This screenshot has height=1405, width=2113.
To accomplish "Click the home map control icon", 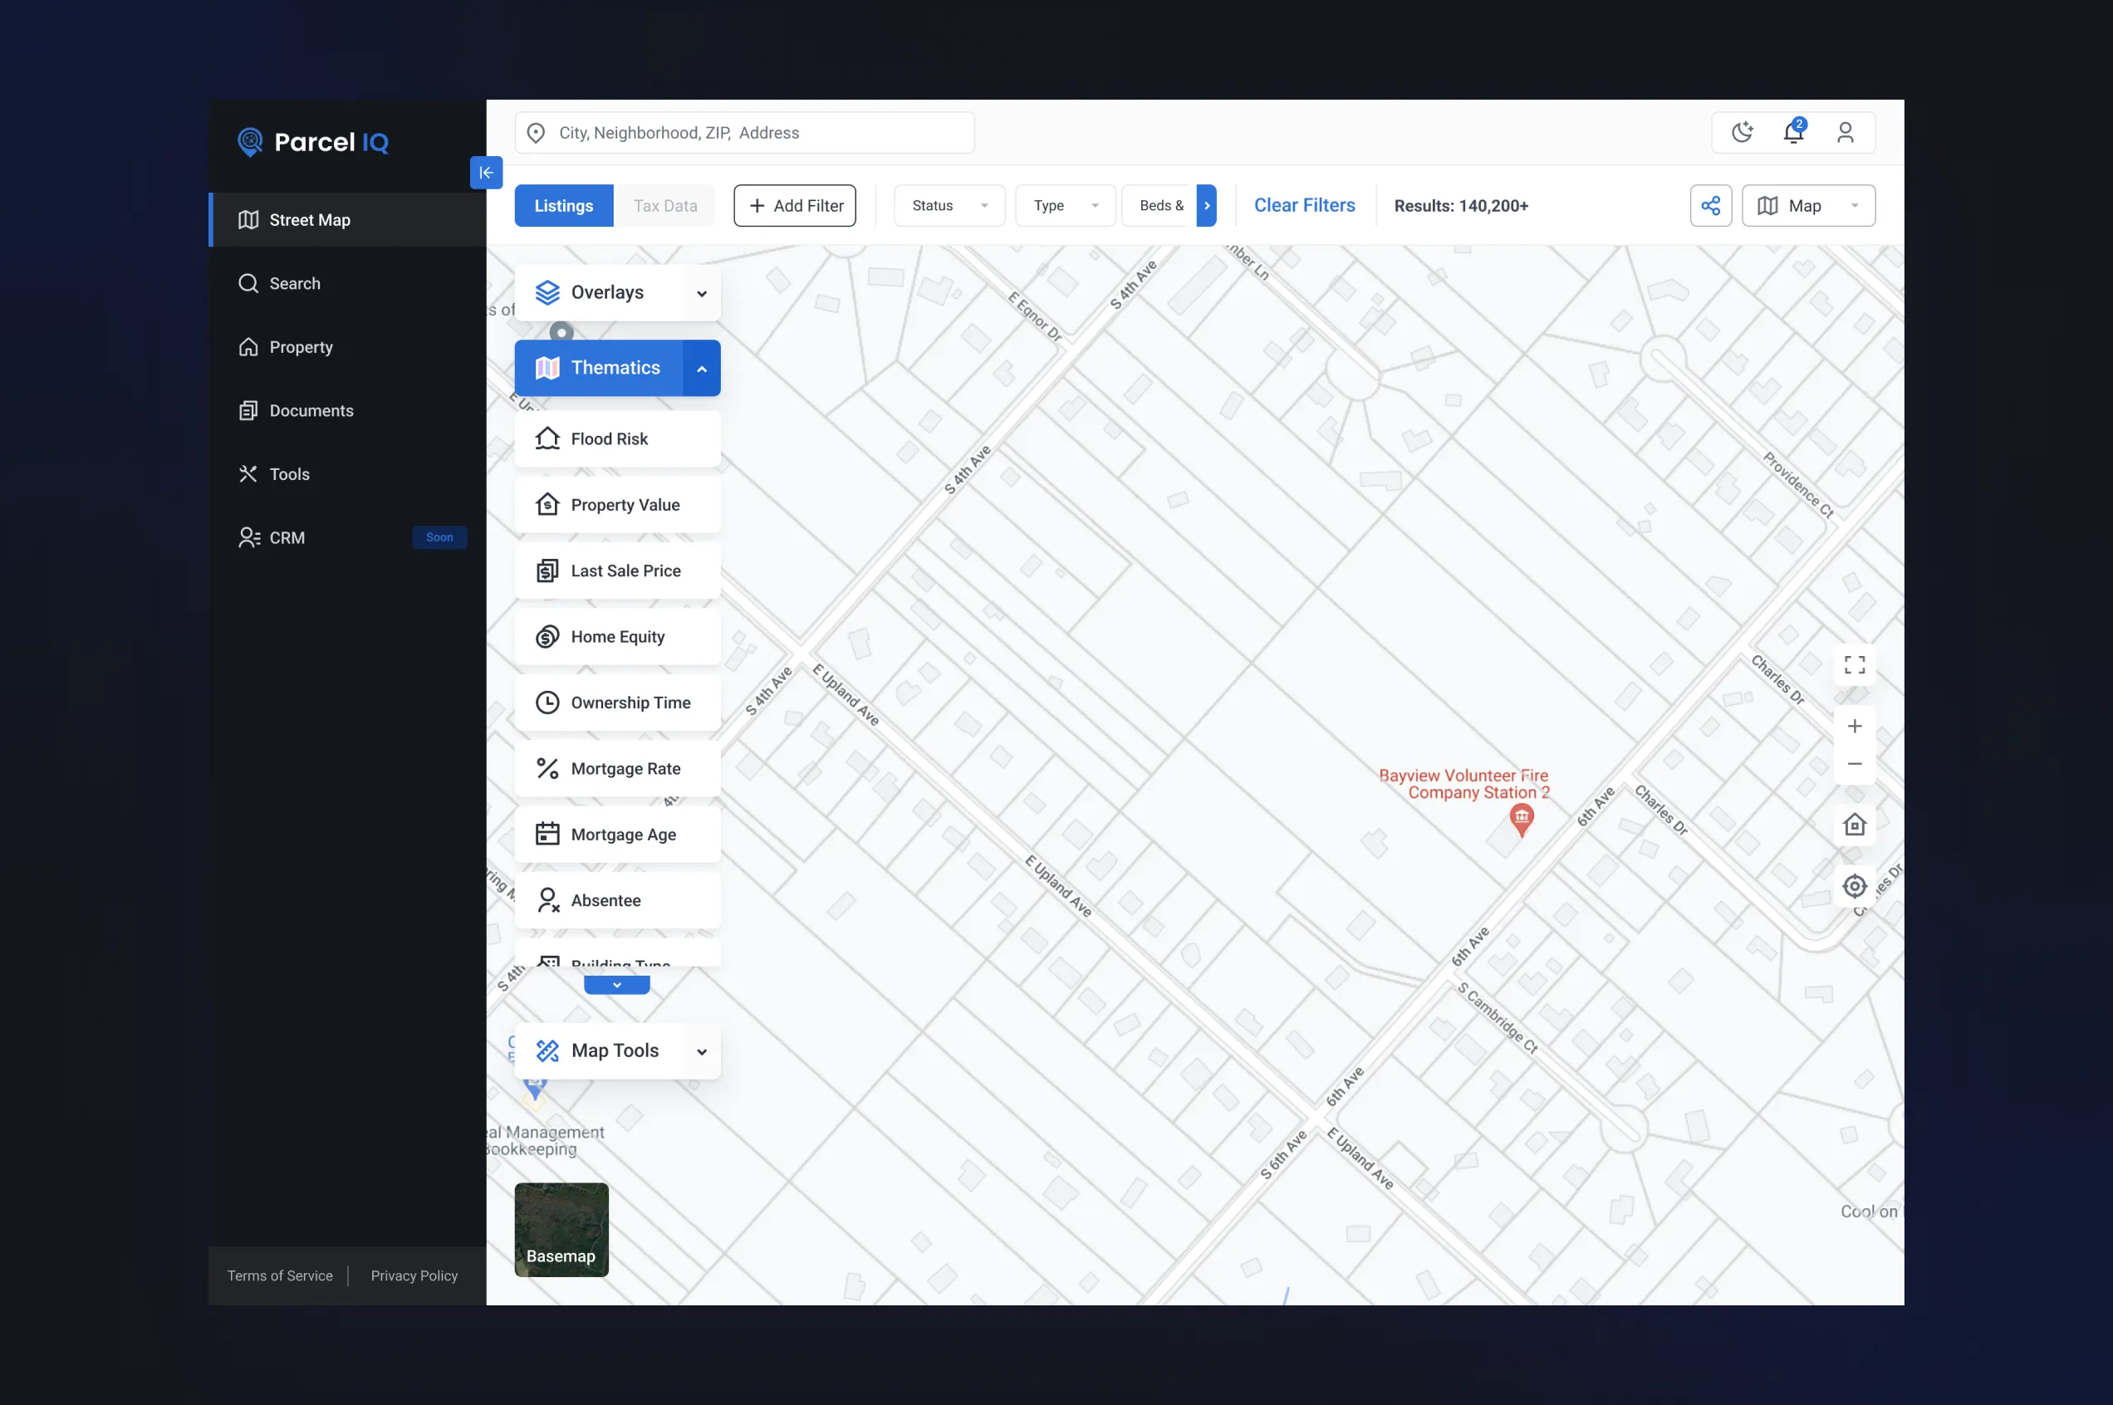I will pos(1854,825).
